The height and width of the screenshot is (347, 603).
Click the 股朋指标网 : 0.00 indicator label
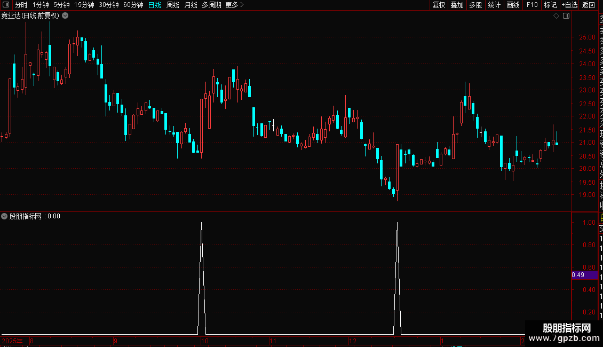(35, 216)
